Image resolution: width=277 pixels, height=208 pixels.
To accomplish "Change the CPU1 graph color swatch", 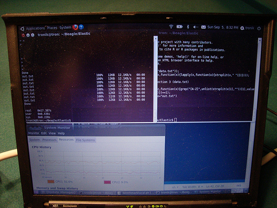I will click(51, 181).
